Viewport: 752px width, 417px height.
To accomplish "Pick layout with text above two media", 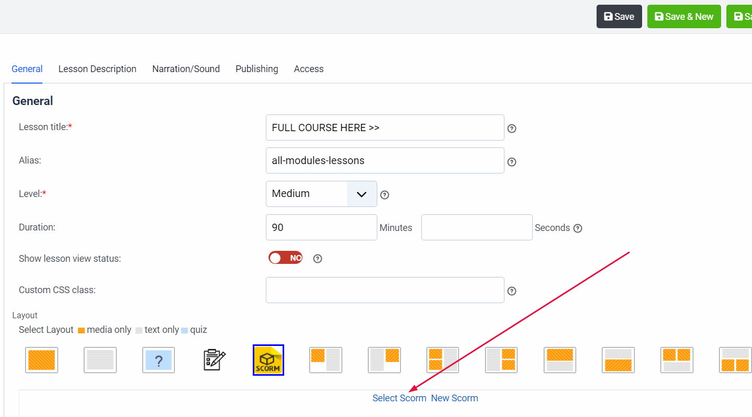I will (735, 360).
